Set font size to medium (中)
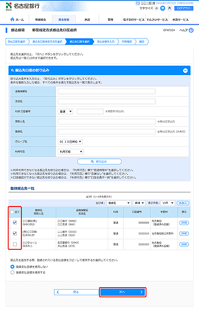This screenshot has width=199, height=314. pos(163,8)
